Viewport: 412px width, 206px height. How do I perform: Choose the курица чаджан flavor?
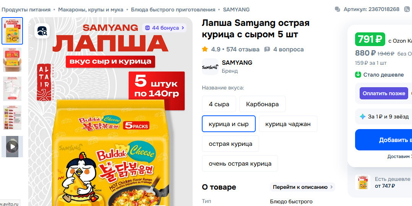click(288, 124)
